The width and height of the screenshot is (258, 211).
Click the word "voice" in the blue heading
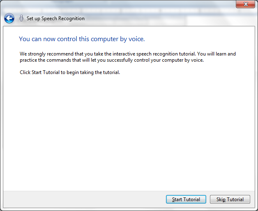click(x=136, y=39)
